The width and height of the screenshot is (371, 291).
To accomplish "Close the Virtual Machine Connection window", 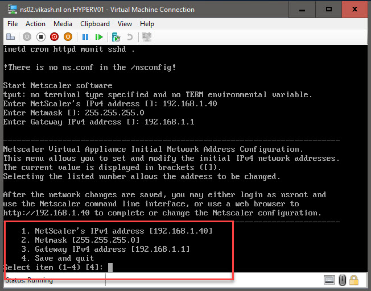I will click(x=354, y=10).
